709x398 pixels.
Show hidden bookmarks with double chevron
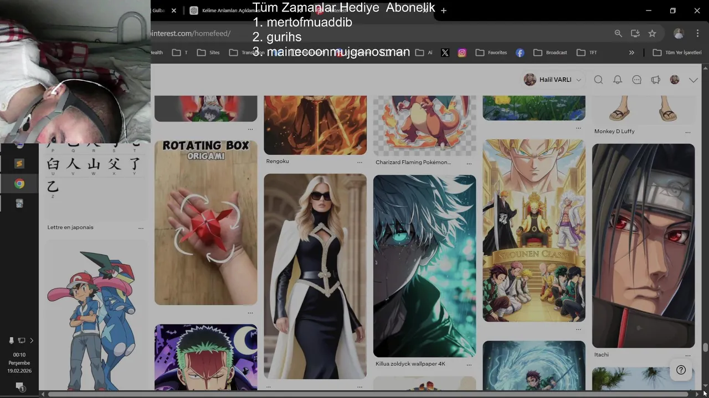tap(631, 53)
